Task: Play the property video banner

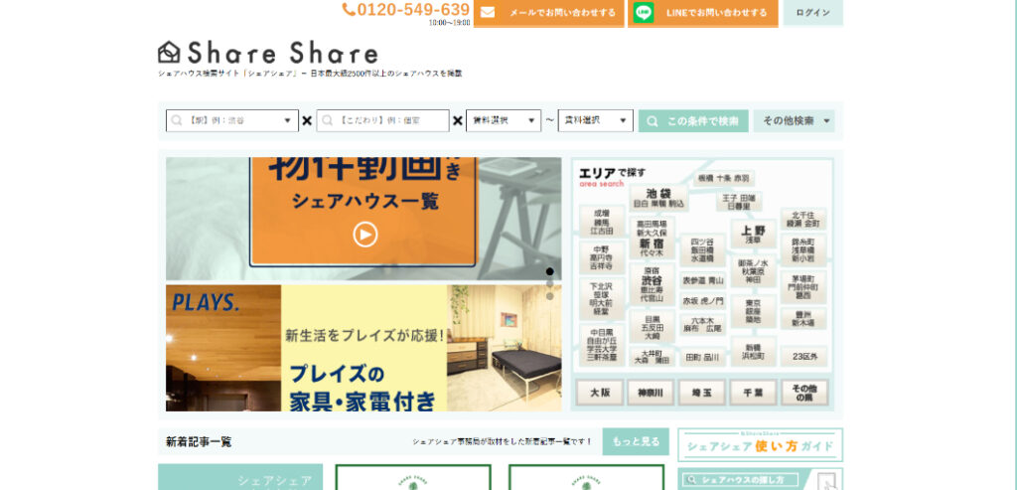Action: click(365, 235)
